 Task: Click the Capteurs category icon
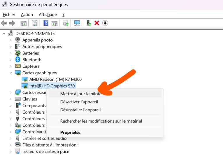coord(17,66)
